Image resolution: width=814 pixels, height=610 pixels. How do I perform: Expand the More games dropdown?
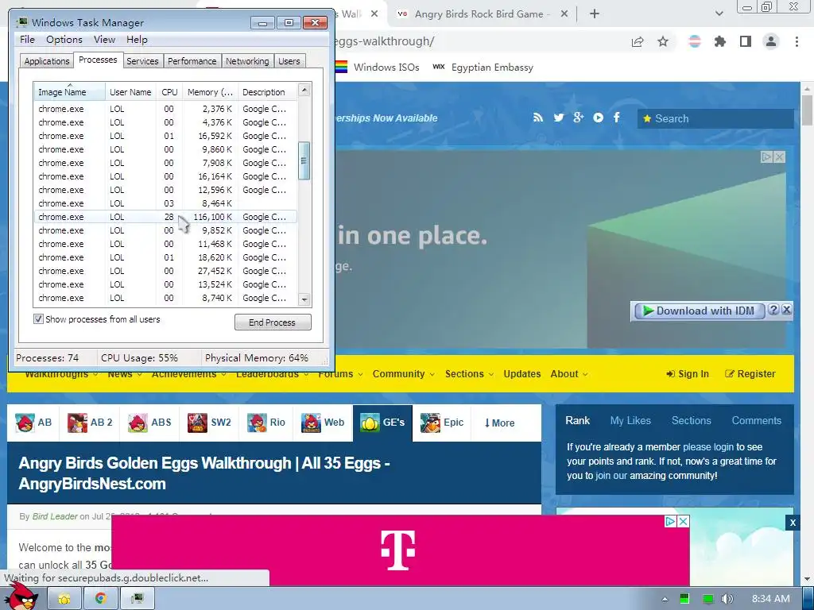tap(499, 423)
